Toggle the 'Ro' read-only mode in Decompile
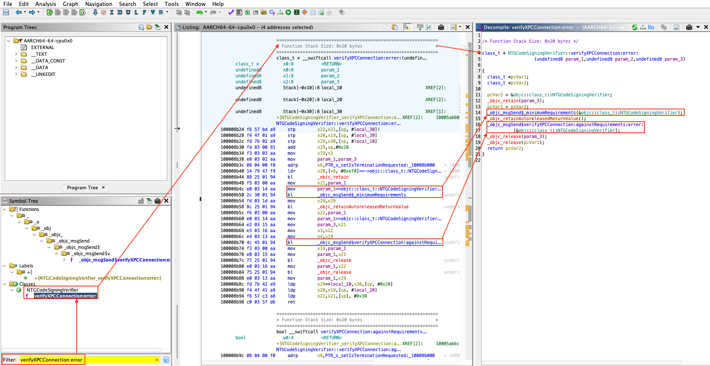The width and height of the screenshot is (710, 366). click(651, 27)
